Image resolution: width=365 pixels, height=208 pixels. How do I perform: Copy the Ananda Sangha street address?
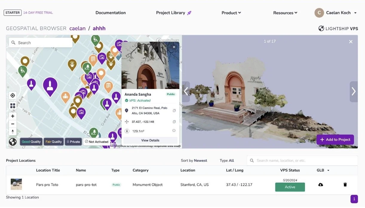[x=174, y=111]
